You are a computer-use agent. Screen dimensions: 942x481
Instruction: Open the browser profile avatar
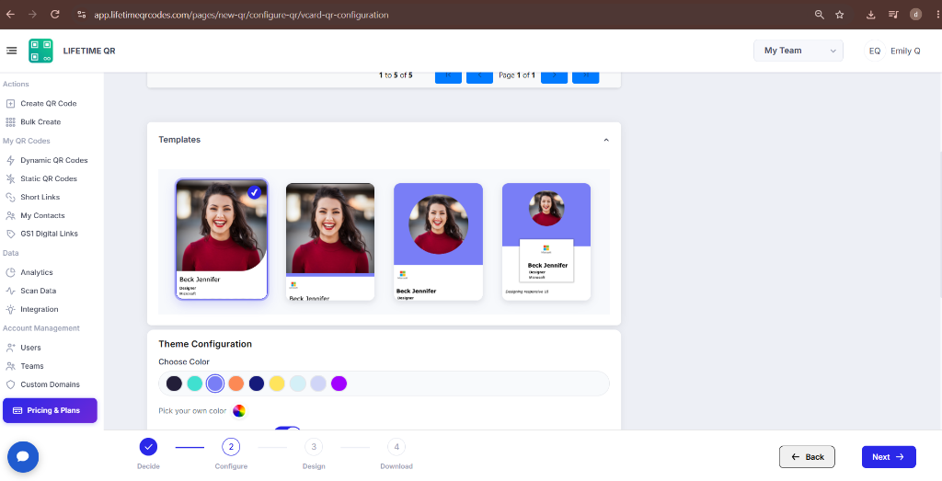point(915,15)
